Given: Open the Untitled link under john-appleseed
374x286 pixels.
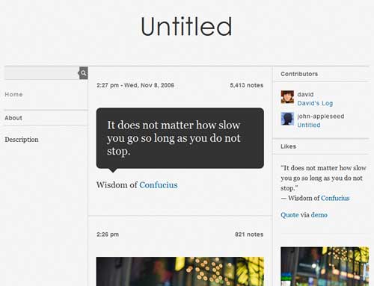Looking at the screenshot, I should tap(309, 125).
